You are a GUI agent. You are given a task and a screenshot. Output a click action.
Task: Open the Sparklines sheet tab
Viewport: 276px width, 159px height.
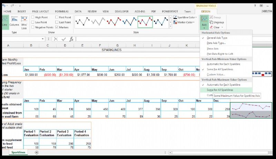[x=18, y=152]
